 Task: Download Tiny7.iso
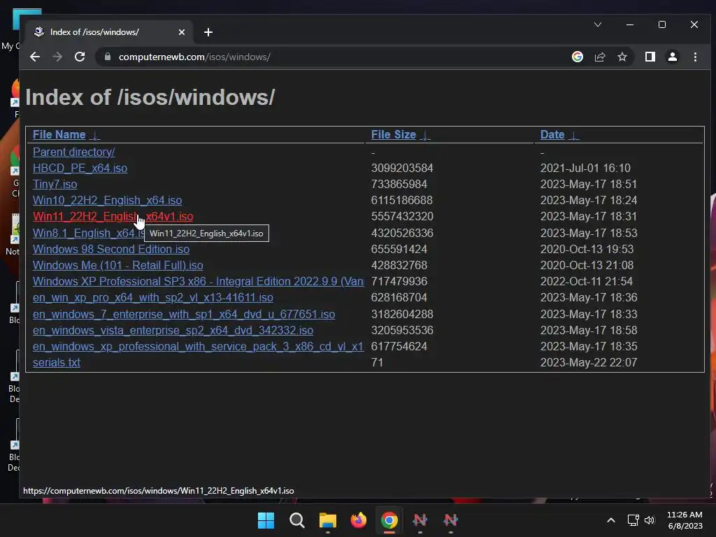[x=55, y=184]
